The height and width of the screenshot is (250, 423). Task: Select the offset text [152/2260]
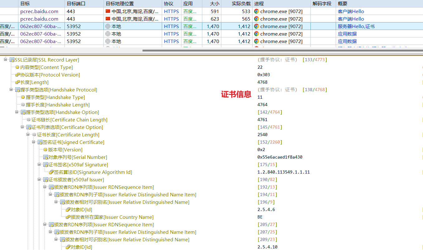click(270, 142)
